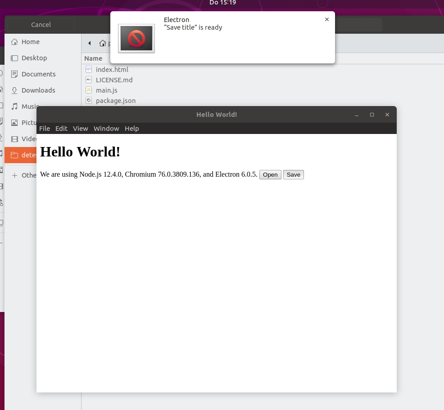
Task: Select the index.html file icon
Action: pyautogui.click(x=88, y=69)
